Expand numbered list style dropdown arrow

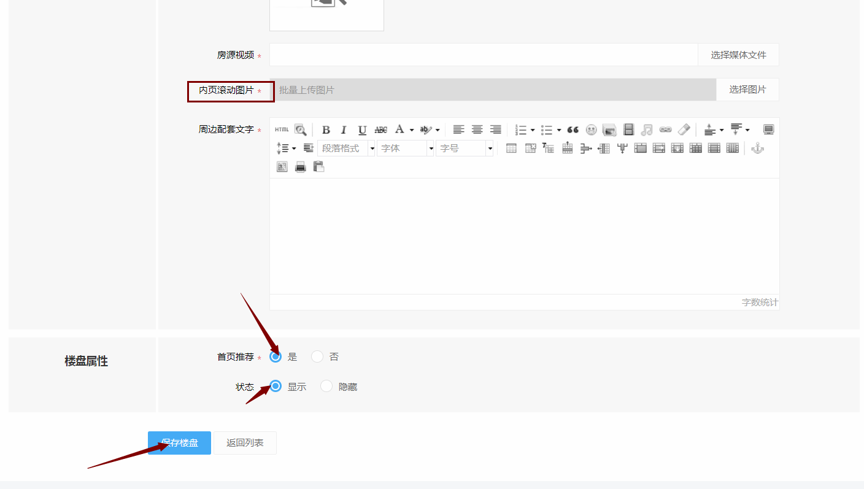[x=533, y=130]
